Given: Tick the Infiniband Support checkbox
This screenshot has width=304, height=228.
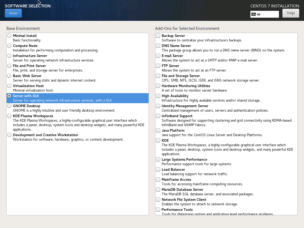Looking at the screenshot, I should point(158,116).
